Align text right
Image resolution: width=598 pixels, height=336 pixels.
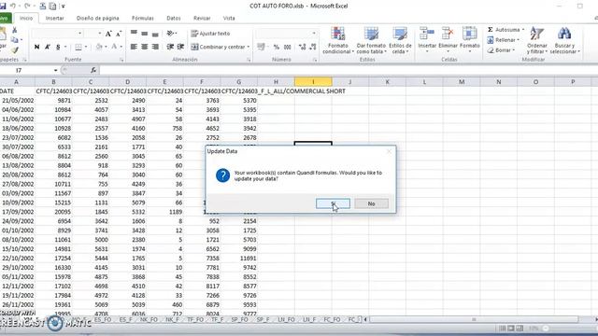[x=155, y=47]
